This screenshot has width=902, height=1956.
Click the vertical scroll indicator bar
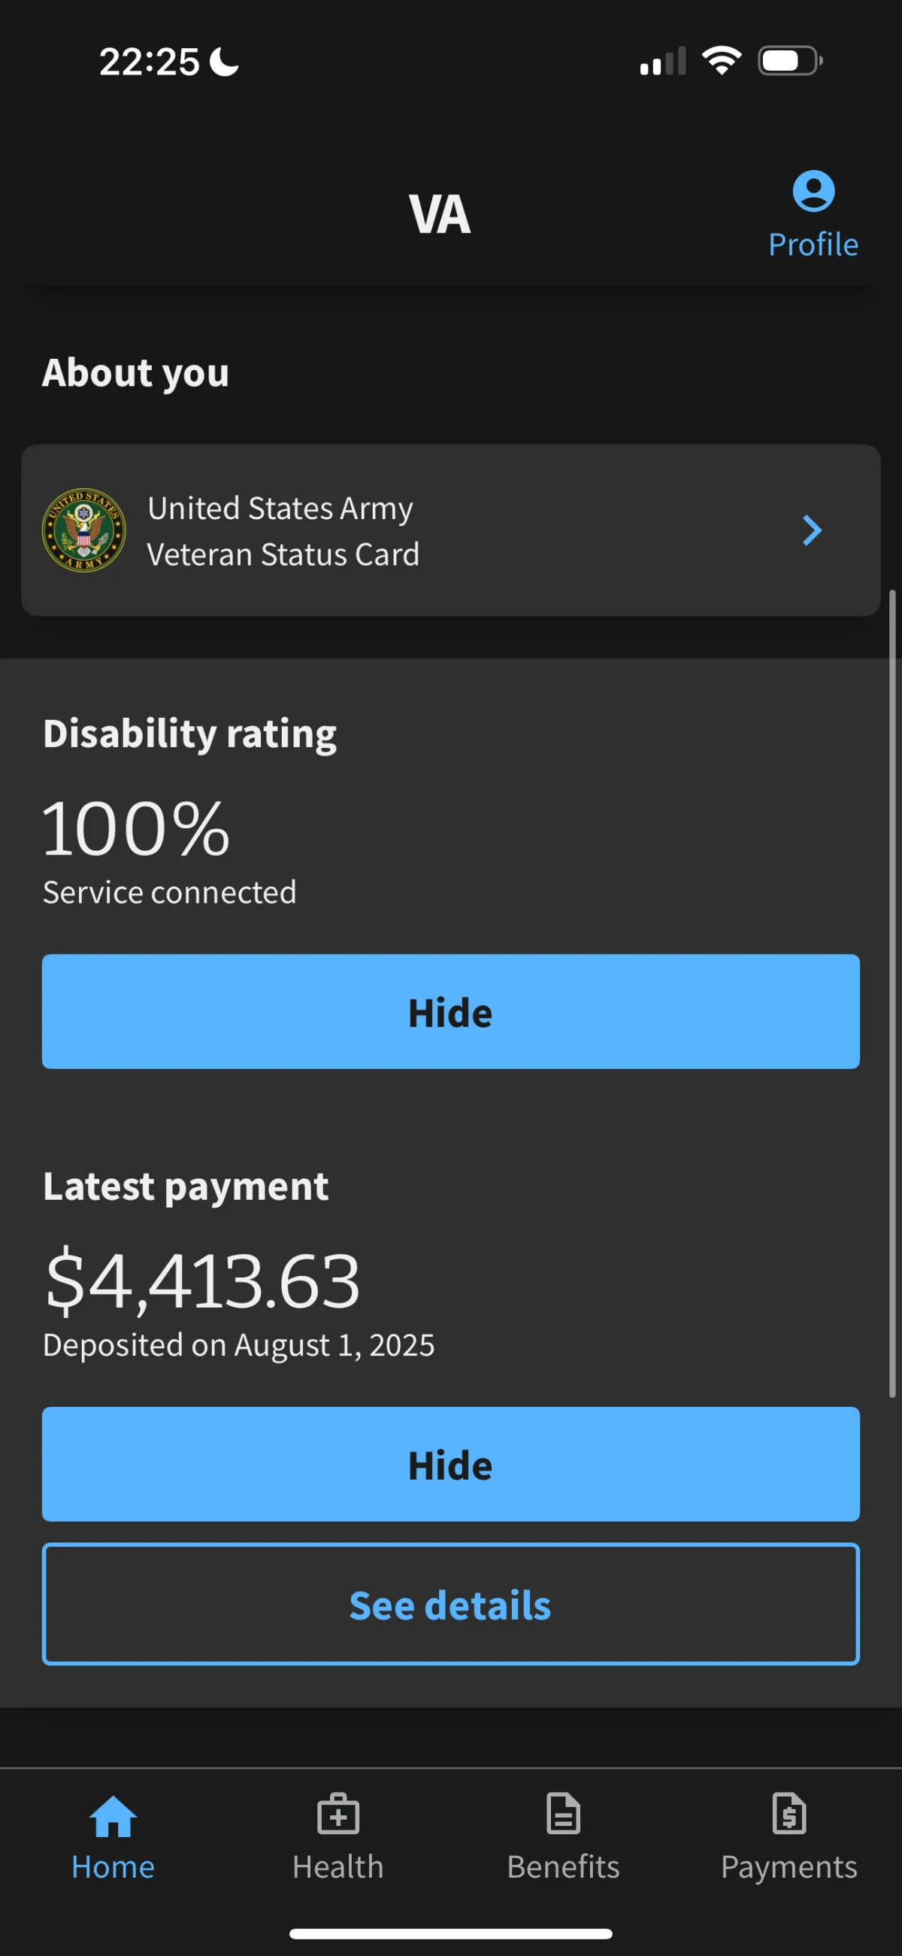(893, 993)
